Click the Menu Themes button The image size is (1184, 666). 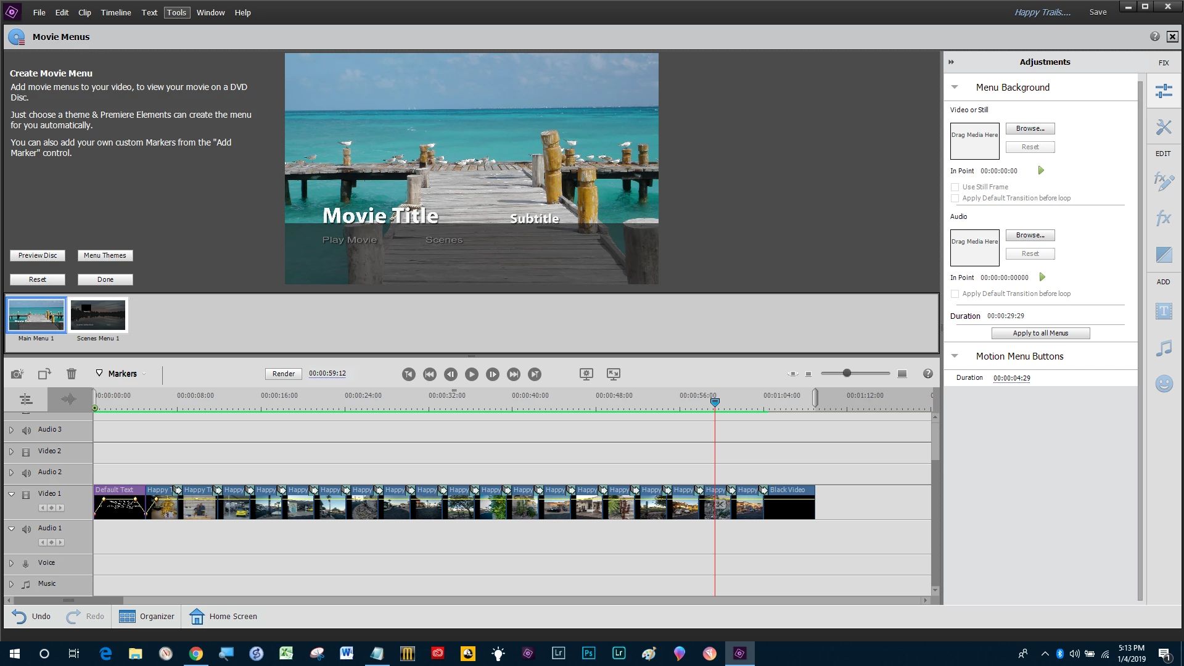(105, 255)
